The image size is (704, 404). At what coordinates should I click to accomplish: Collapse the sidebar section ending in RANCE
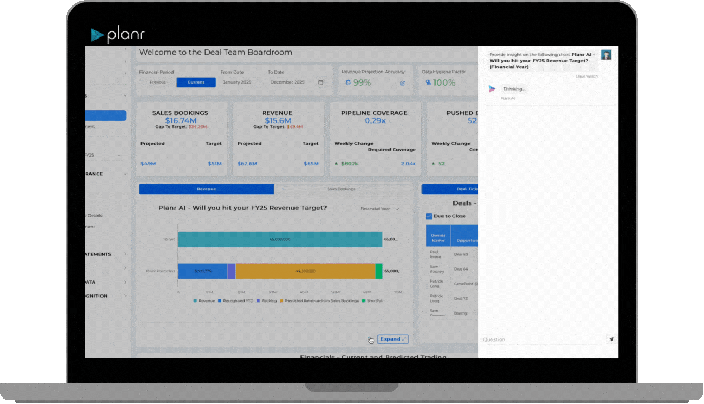[125, 174]
